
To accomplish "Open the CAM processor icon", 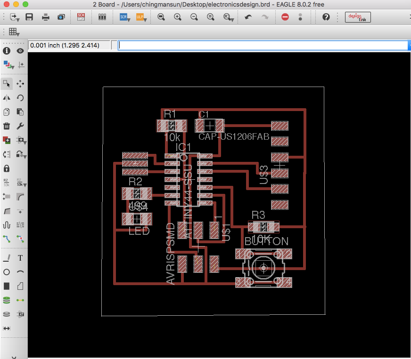I will tap(61, 17).
